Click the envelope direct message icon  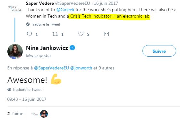coord(106,34)
